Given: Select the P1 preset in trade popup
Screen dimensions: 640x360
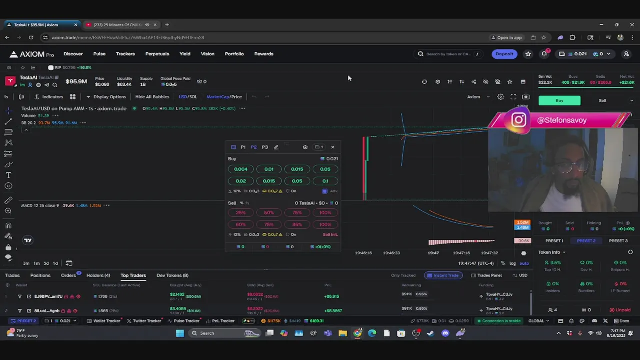Looking at the screenshot, I should coord(243,147).
